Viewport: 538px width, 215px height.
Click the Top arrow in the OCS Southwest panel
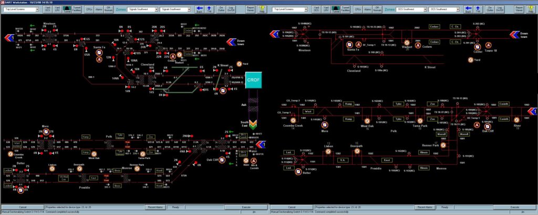point(478,9)
